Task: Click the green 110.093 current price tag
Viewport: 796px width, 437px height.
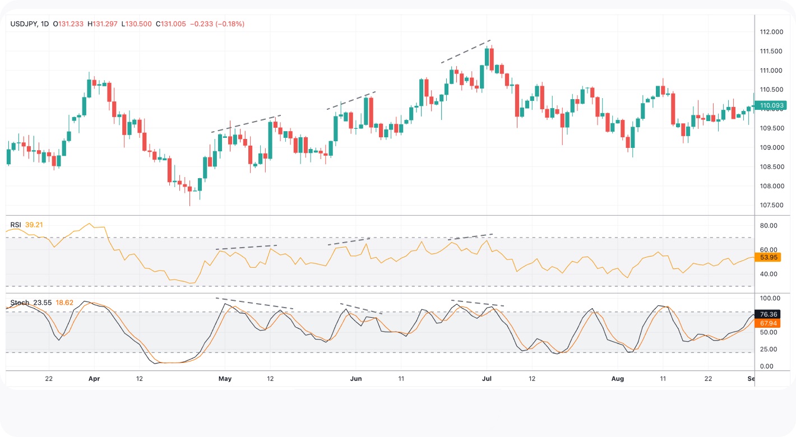Action: point(770,105)
